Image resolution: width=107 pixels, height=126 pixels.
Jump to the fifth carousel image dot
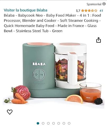[x=59, y=123]
